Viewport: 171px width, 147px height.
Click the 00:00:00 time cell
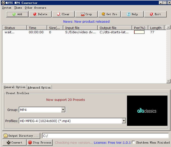tap(36, 32)
